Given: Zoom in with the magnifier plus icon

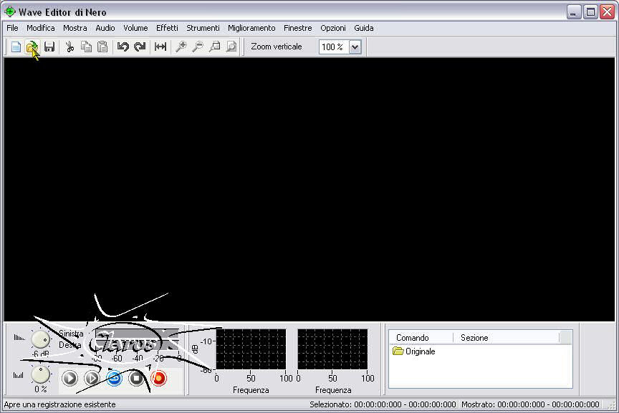Looking at the screenshot, I should [181, 47].
